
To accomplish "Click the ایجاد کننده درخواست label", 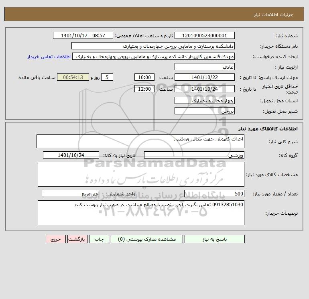I will (275, 57).
